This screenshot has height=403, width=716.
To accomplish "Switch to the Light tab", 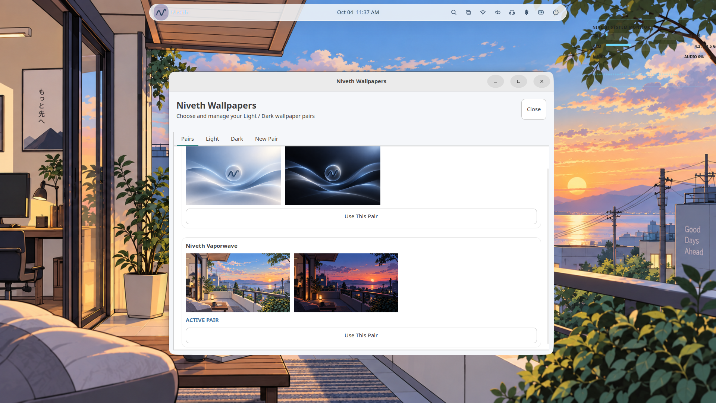I will click(x=213, y=139).
